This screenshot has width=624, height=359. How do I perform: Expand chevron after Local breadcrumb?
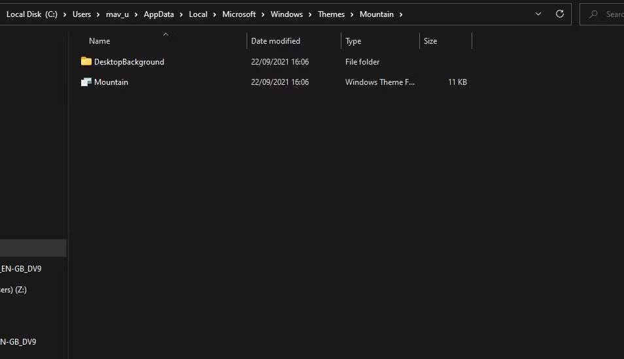pos(215,15)
